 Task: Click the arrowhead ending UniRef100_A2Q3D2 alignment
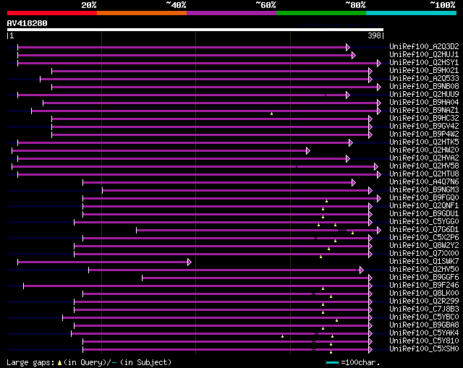348,47
